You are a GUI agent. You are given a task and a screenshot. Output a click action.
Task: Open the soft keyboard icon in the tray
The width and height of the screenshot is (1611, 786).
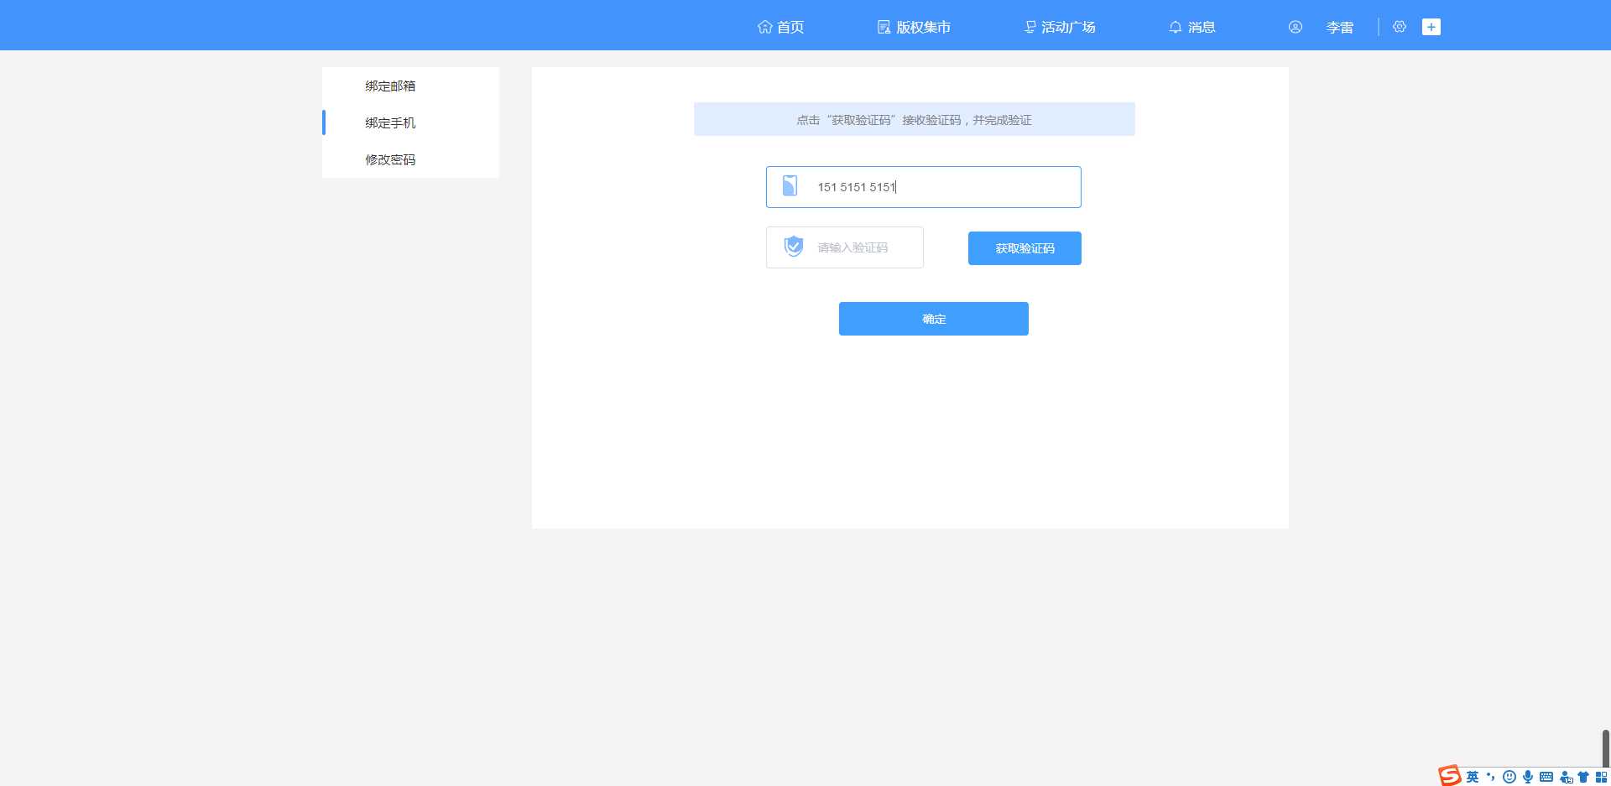pyautogui.click(x=1546, y=776)
